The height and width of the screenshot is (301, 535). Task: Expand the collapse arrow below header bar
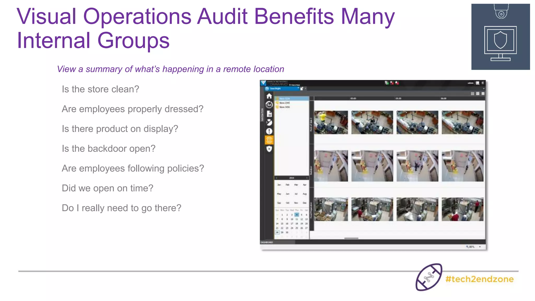coord(483,89)
